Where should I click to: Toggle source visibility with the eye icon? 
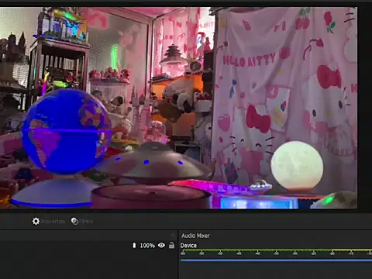click(161, 245)
